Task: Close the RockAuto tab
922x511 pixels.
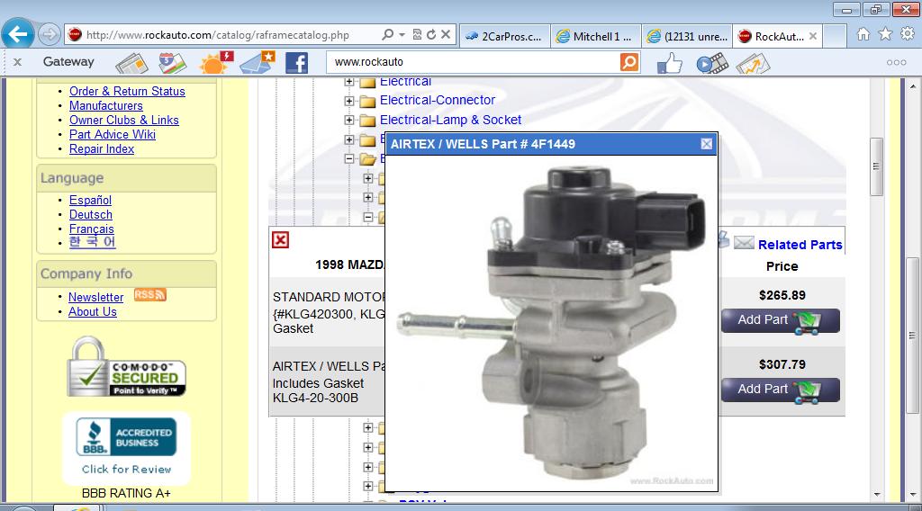Action: [x=813, y=36]
